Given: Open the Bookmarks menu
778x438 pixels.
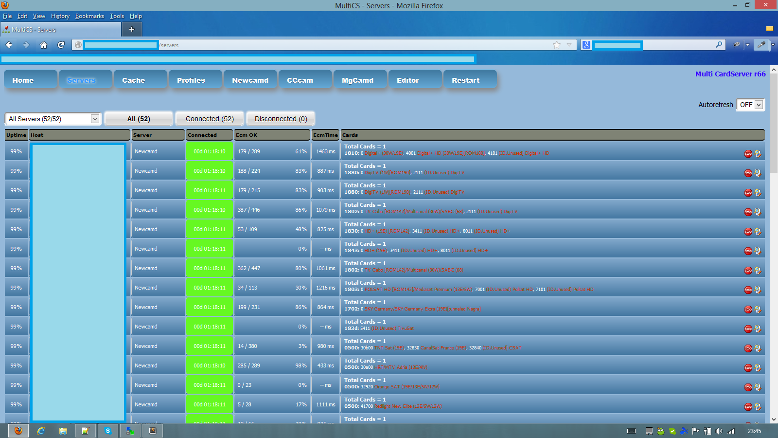Looking at the screenshot, I should (89, 16).
